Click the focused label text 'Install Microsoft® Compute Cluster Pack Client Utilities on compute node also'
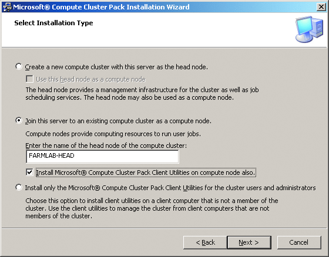The height and width of the screenshot is (257, 329). coord(146,173)
